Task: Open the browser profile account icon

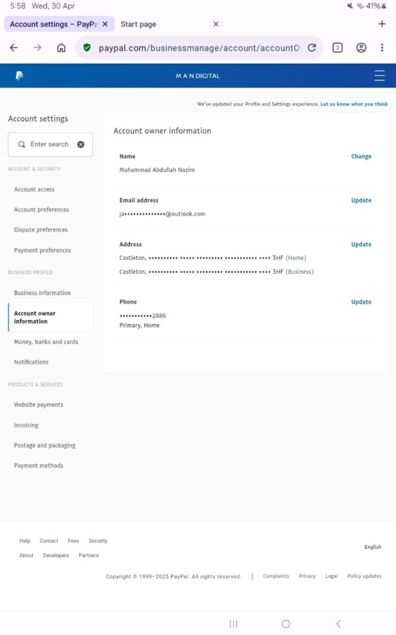Action: [x=361, y=48]
